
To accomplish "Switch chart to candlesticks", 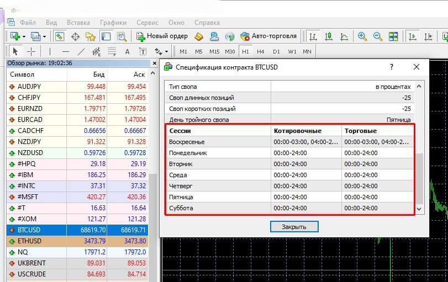I will 329,36.
